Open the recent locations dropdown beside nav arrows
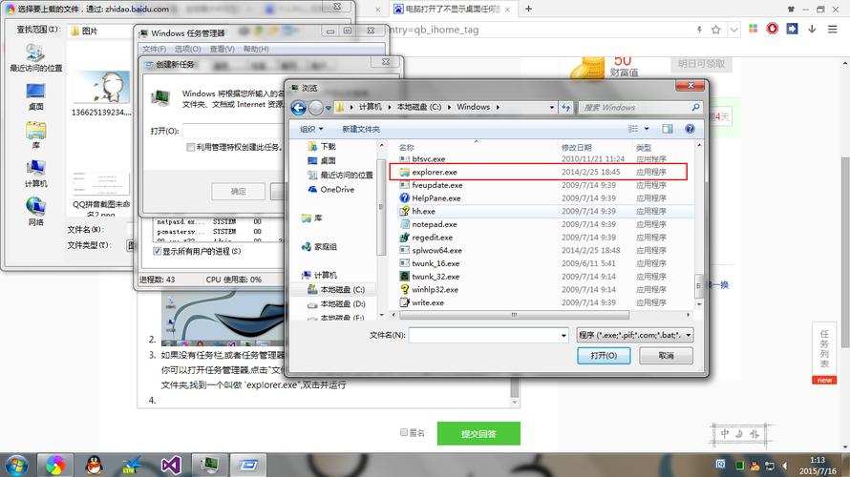Viewport: 850px width, 477px height. 328,109
